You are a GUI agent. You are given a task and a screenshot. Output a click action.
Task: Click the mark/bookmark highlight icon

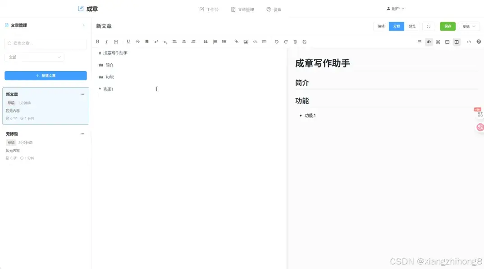click(147, 41)
